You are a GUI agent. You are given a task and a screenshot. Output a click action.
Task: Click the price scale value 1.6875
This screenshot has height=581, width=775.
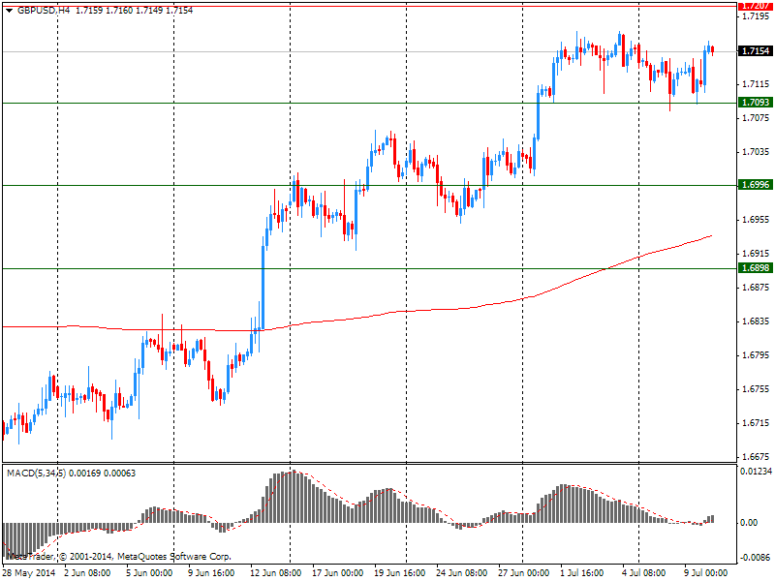point(756,288)
